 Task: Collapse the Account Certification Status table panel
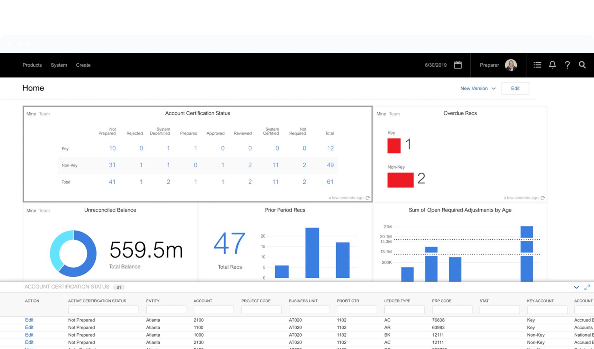pos(576,287)
